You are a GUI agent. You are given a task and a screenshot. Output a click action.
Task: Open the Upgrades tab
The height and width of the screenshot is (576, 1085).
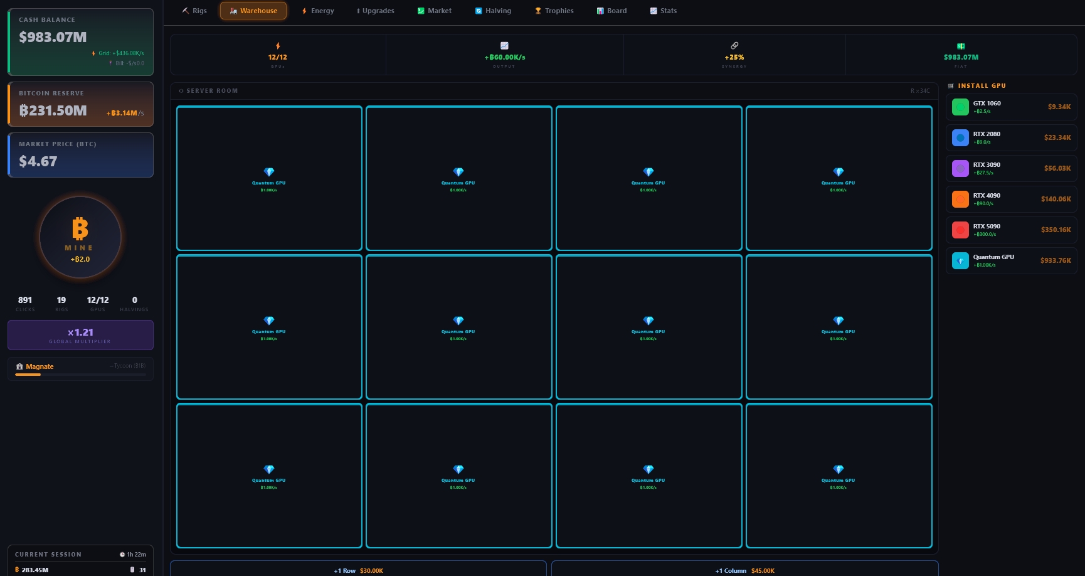click(375, 11)
